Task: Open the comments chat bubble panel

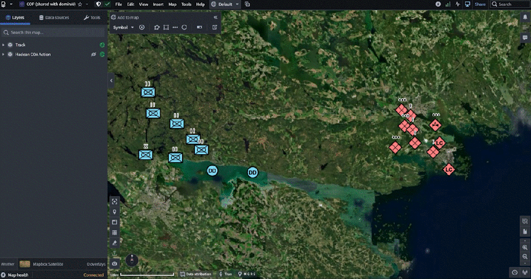Action: [x=525, y=37]
